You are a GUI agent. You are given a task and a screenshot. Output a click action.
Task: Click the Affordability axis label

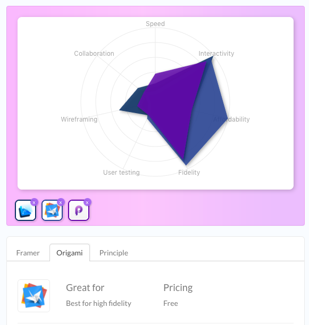231,119
